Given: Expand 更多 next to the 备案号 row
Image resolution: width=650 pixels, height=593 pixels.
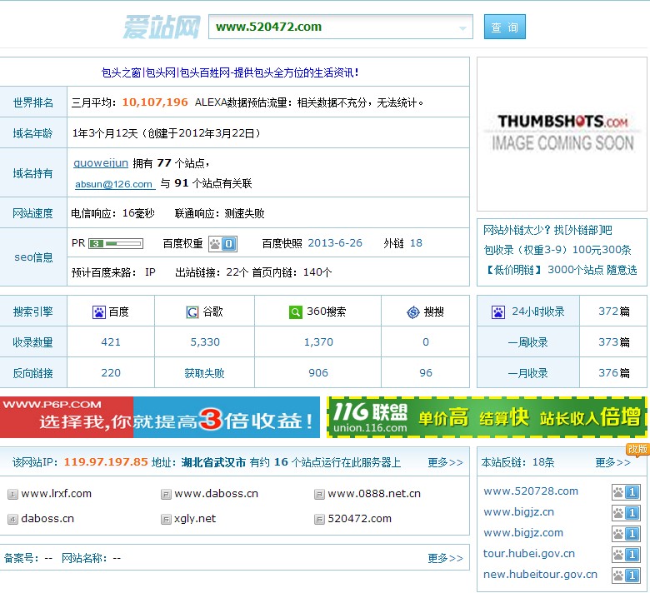Looking at the screenshot, I should [x=445, y=558].
